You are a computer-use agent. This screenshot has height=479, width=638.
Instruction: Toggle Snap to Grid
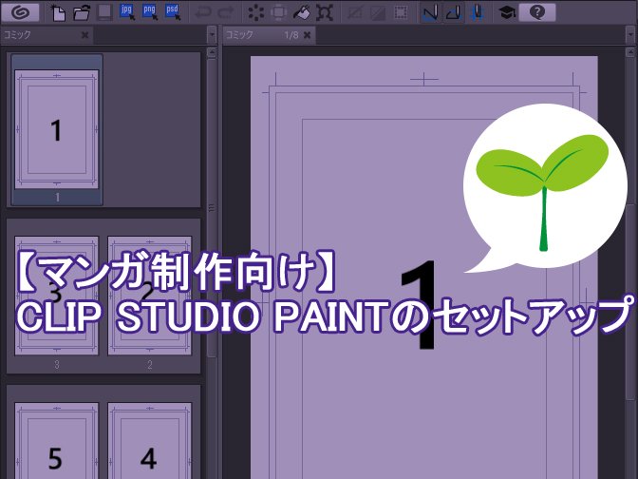[x=477, y=12]
